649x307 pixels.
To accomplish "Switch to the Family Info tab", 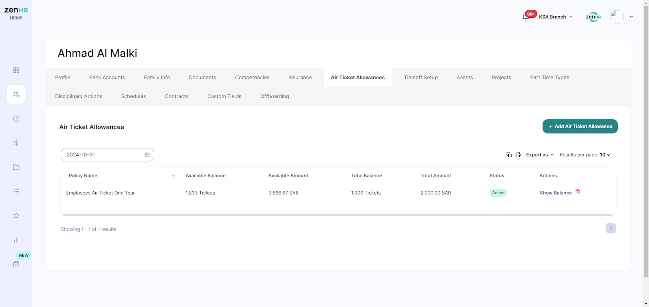I will tap(157, 77).
